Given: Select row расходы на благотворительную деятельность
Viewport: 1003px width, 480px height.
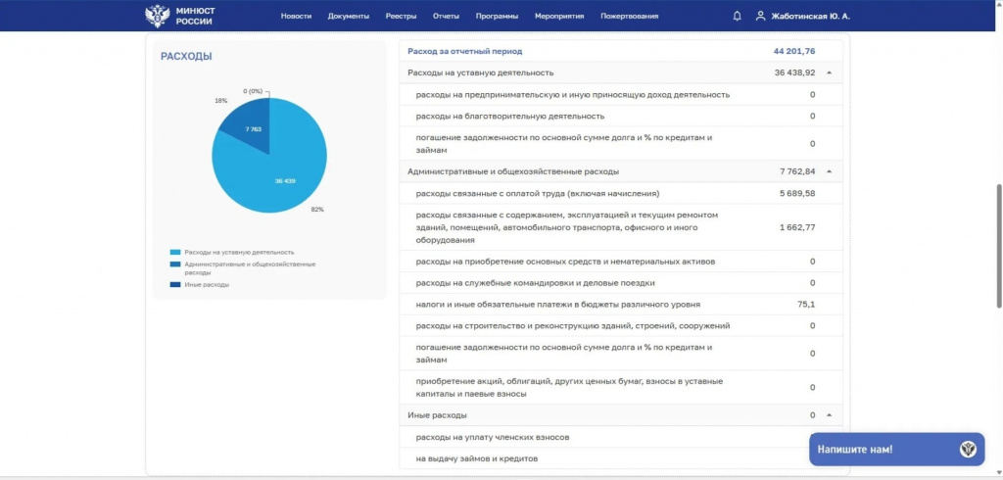Looking at the screenshot, I should pos(620,116).
